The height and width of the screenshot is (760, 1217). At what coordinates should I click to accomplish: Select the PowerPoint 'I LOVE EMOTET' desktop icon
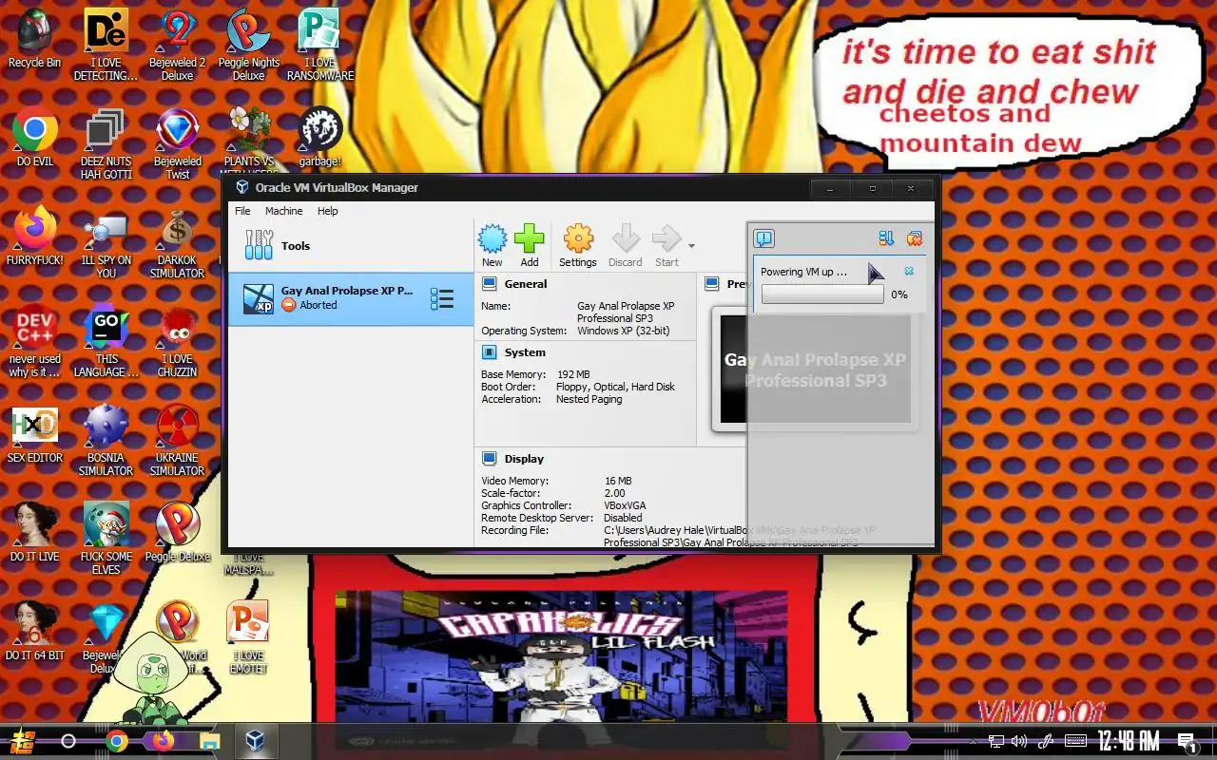(248, 638)
